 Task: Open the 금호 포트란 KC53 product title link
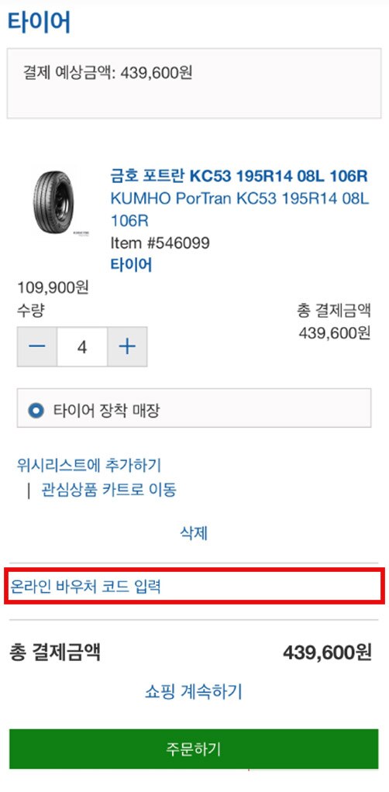[x=239, y=176]
